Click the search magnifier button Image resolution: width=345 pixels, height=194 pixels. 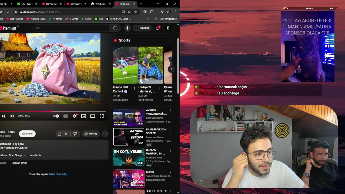pyautogui.click(x=115, y=28)
